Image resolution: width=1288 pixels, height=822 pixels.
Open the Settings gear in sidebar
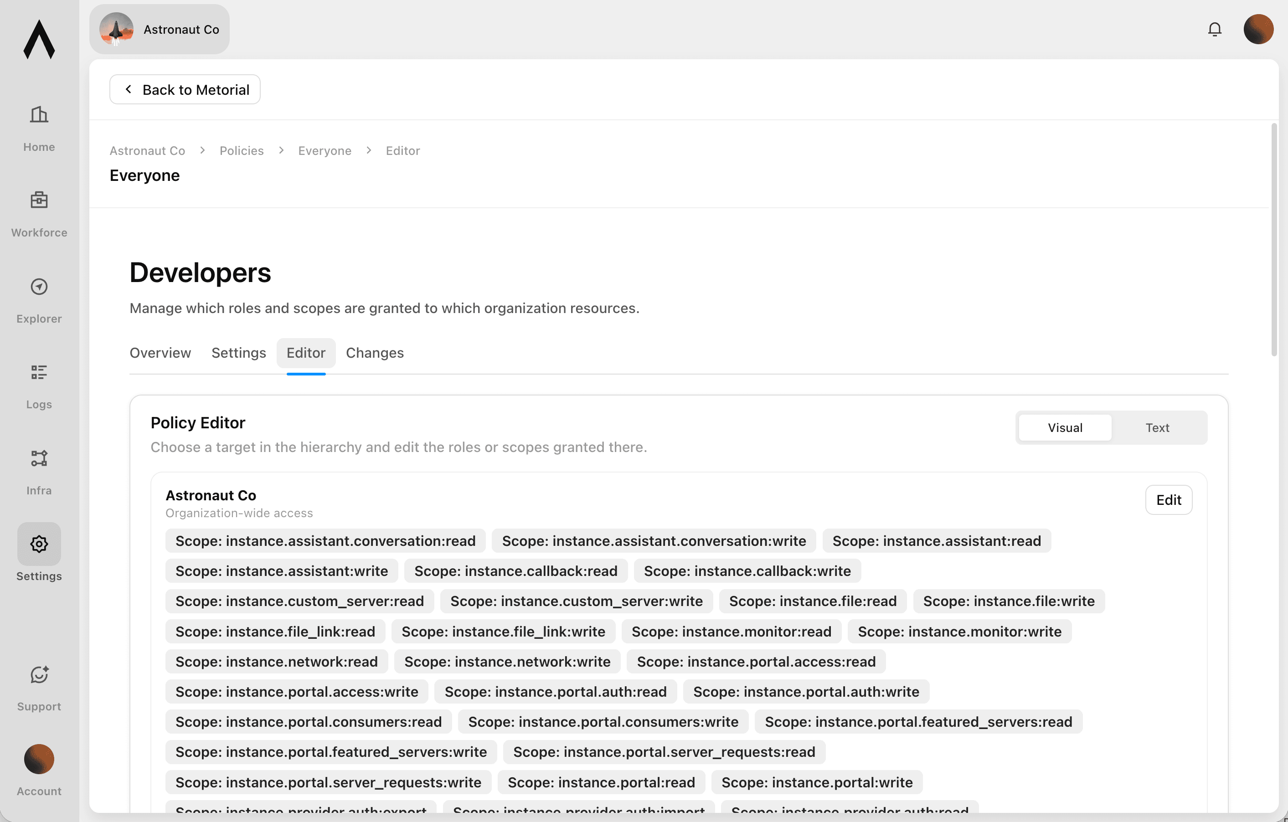(x=39, y=544)
